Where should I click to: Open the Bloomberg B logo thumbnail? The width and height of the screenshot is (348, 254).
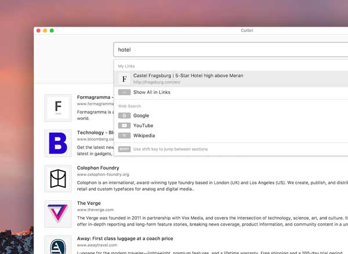click(58, 143)
